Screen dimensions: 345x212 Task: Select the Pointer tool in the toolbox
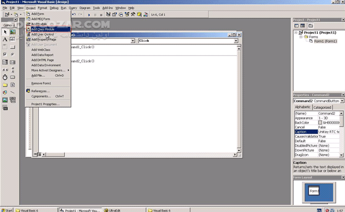pyautogui.click(x=5, y=32)
